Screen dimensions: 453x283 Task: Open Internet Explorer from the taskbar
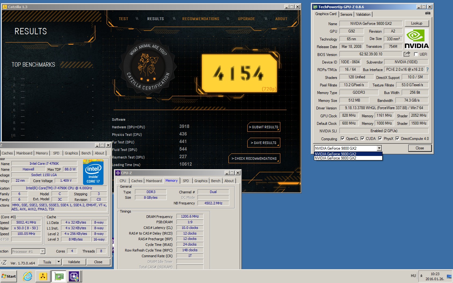point(28,276)
